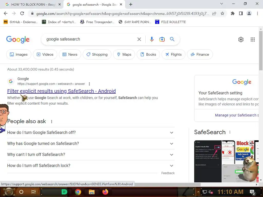Open the Chrome profile avatar
This screenshot has width=263, height=197.
[x=249, y=13]
